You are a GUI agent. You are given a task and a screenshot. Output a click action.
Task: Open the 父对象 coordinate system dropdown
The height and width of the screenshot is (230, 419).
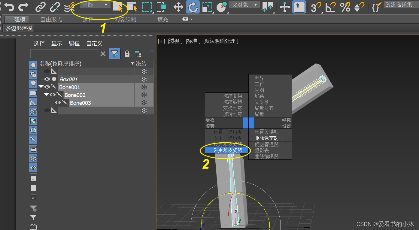[244, 5]
